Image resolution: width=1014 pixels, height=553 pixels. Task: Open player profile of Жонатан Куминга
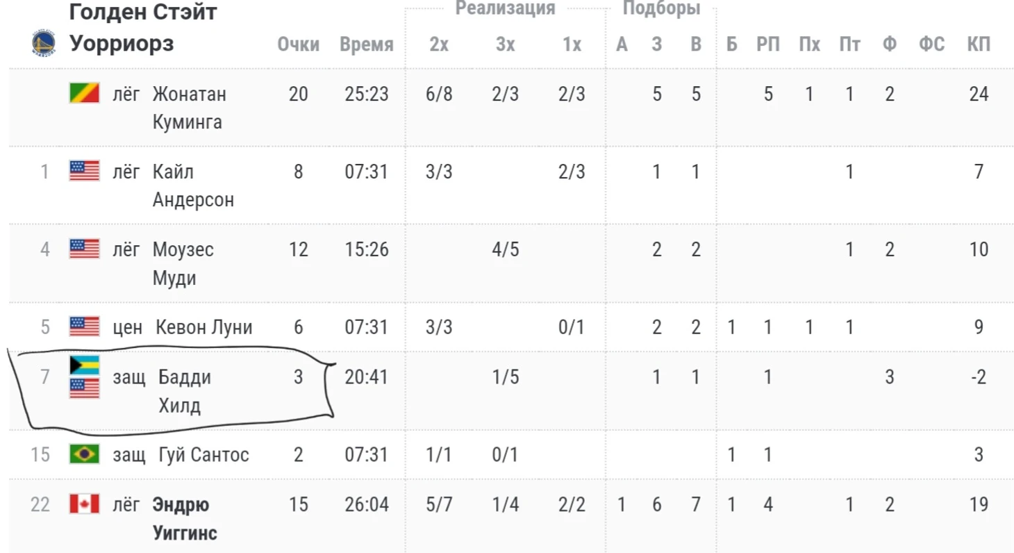pos(190,108)
